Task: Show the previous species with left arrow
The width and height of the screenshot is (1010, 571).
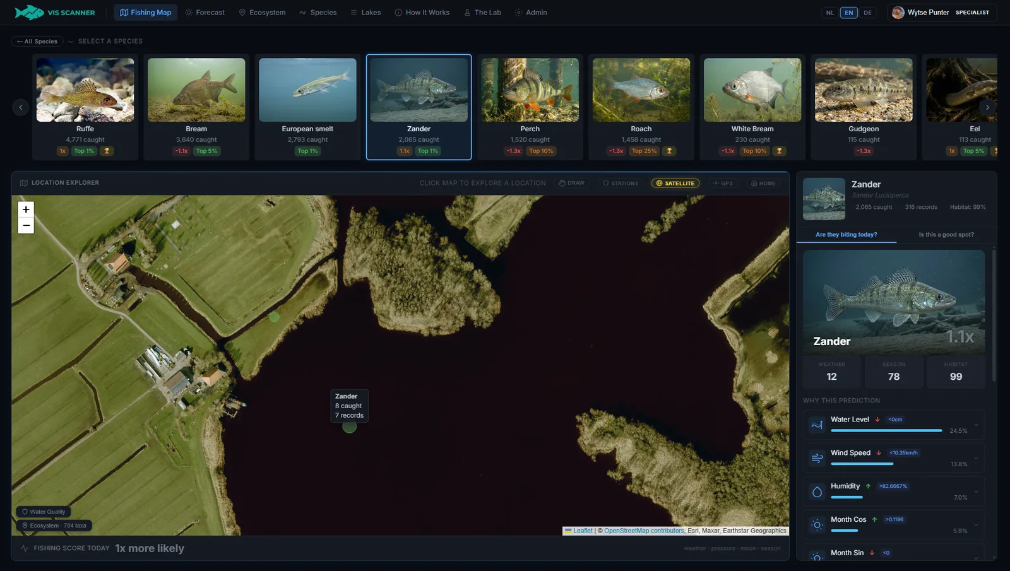Action: (21, 107)
